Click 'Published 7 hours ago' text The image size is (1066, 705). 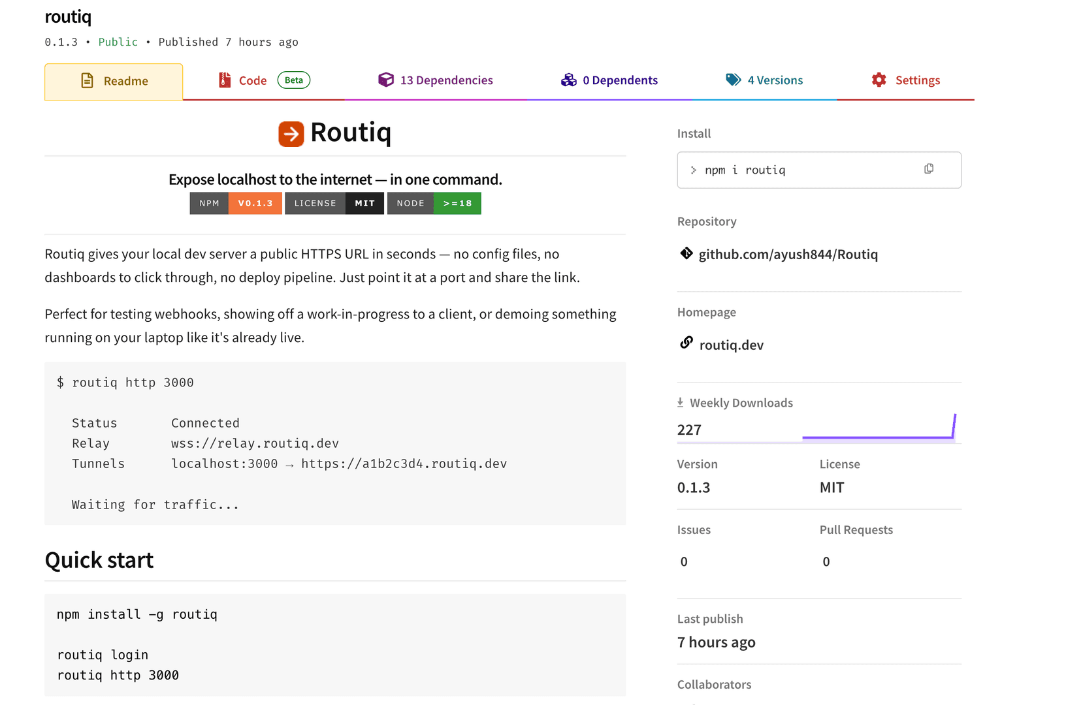pyautogui.click(x=229, y=42)
